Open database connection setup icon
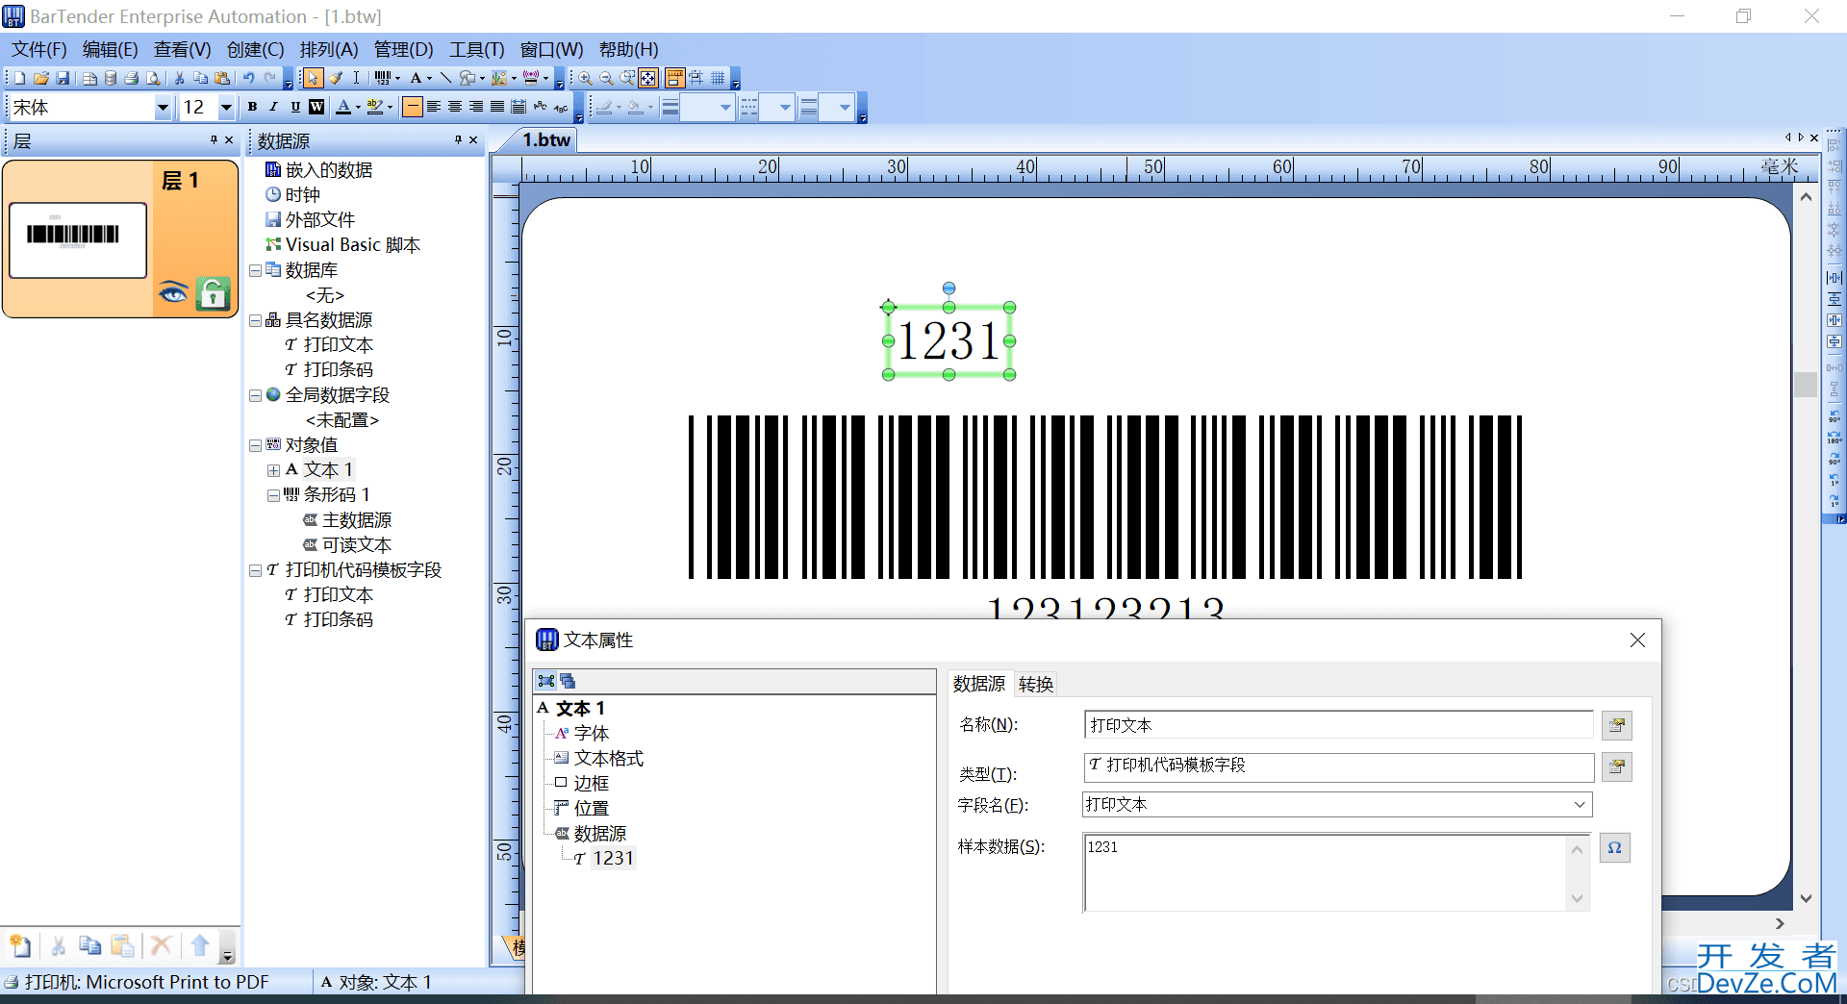1847x1004 pixels. point(111,78)
